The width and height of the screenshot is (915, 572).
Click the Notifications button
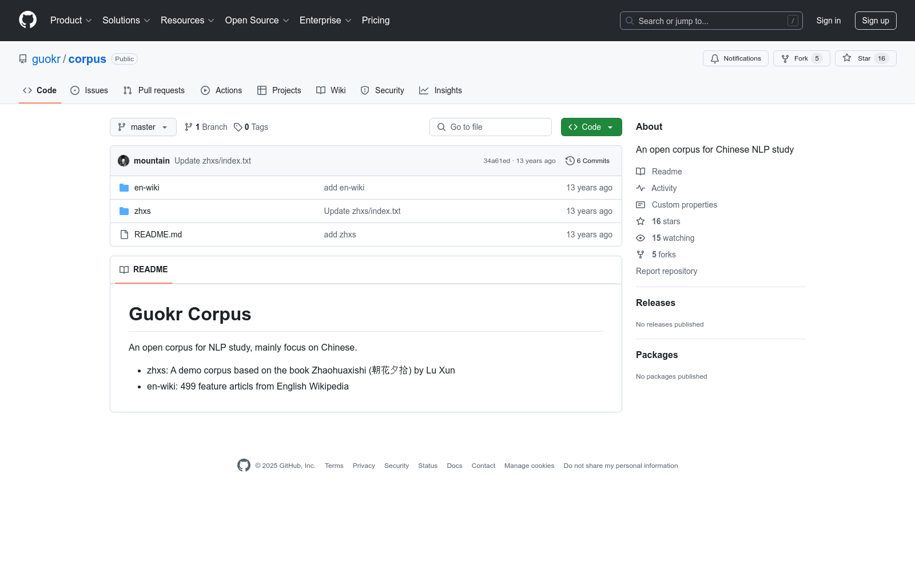(736, 58)
